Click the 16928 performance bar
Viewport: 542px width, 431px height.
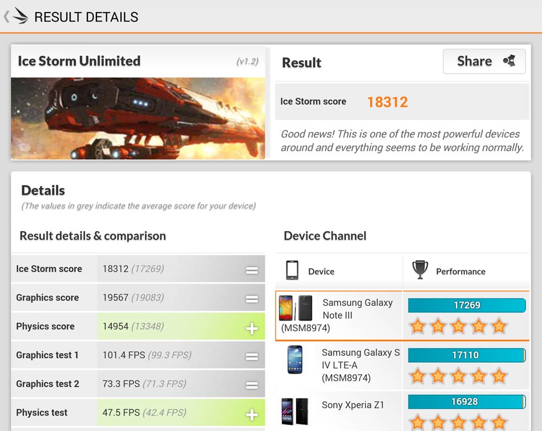pos(467,401)
